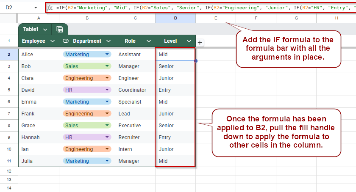This screenshot has height=192, width=356.
Task: Select the Executive role cell
Action: click(135, 125)
